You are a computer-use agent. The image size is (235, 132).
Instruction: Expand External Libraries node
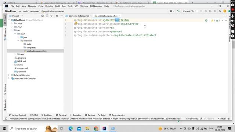click(9, 75)
